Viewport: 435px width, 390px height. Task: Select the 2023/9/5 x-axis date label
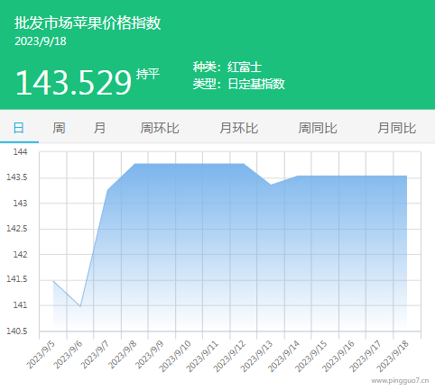pos(41,355)
